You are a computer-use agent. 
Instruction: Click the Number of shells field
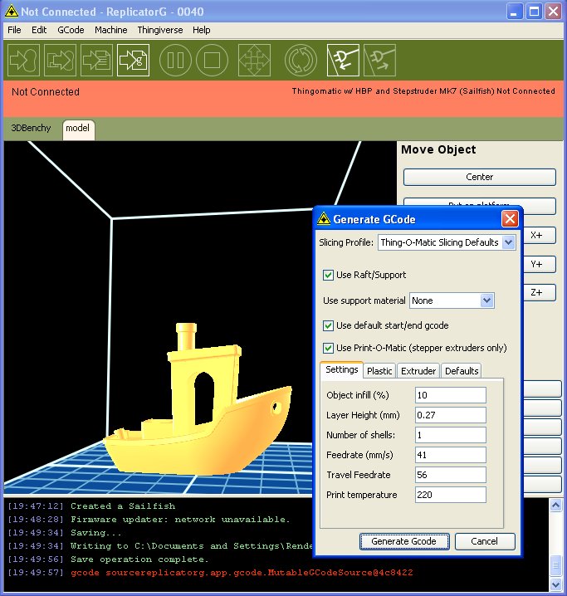point(450,435)
